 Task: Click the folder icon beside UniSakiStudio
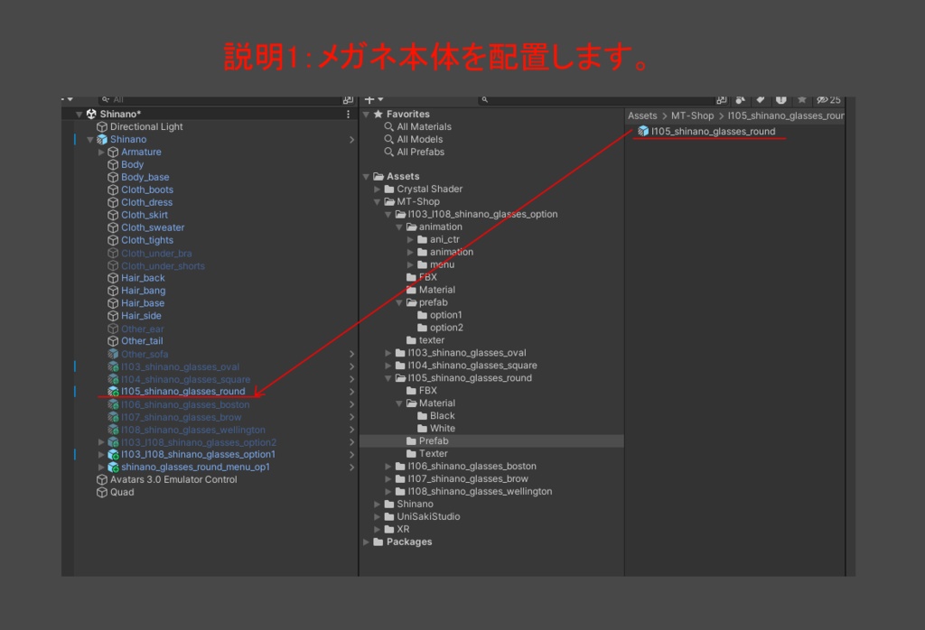tap(389, 517)
